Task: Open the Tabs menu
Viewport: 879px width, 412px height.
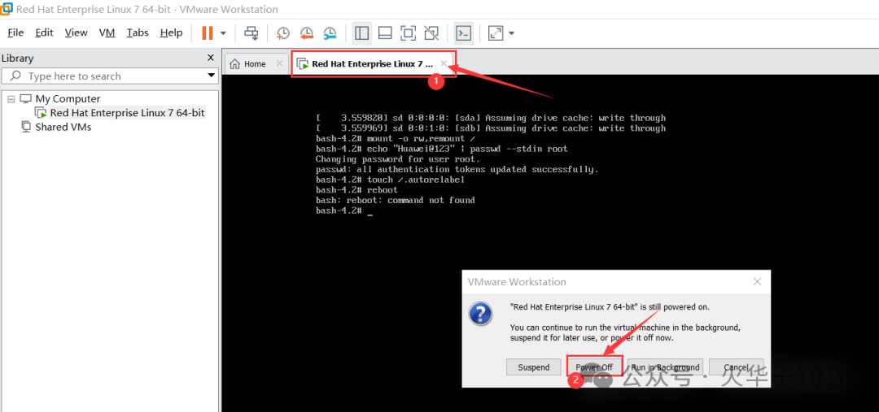Action: point(138,33)
